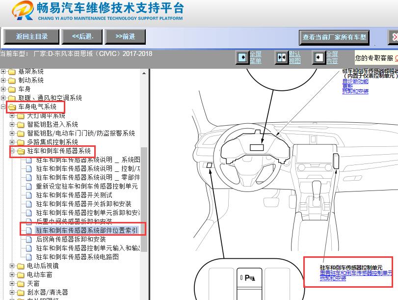
Task: Click folder icon beside 取暖、通风和空调系统
Action: (x=12, y=98)
